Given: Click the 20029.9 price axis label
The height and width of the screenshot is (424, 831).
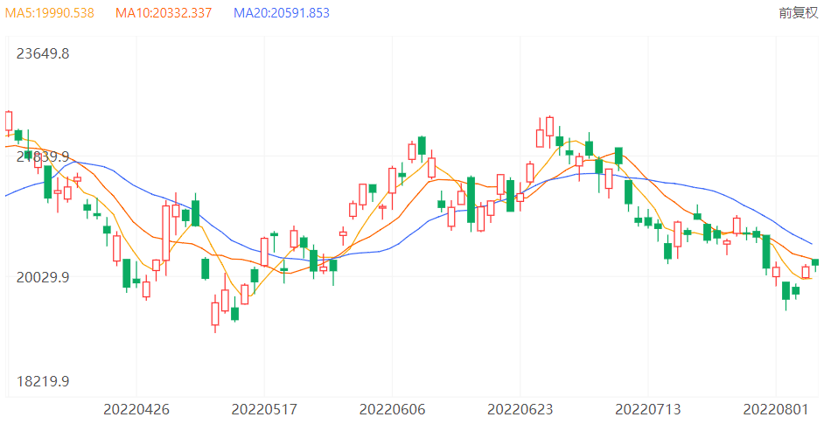Looking at the screenshot, I should 43,277.
